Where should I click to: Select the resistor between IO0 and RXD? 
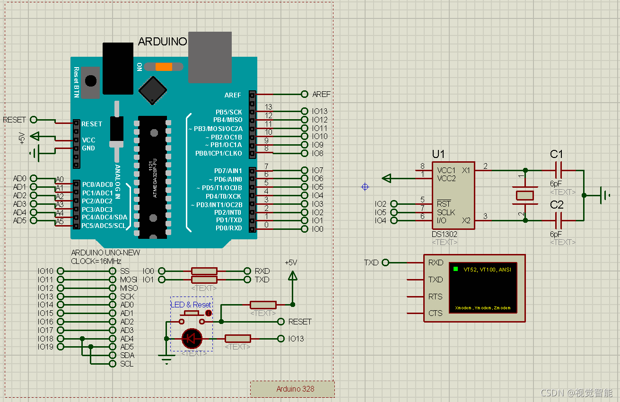(x=204, y=271)
